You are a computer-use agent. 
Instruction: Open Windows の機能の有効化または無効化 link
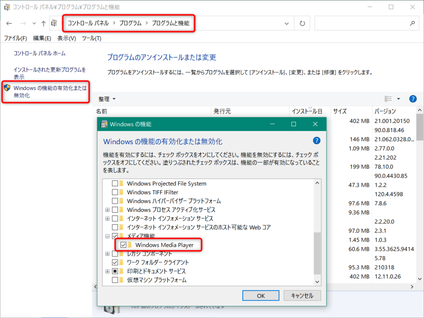tap(50, 92)
